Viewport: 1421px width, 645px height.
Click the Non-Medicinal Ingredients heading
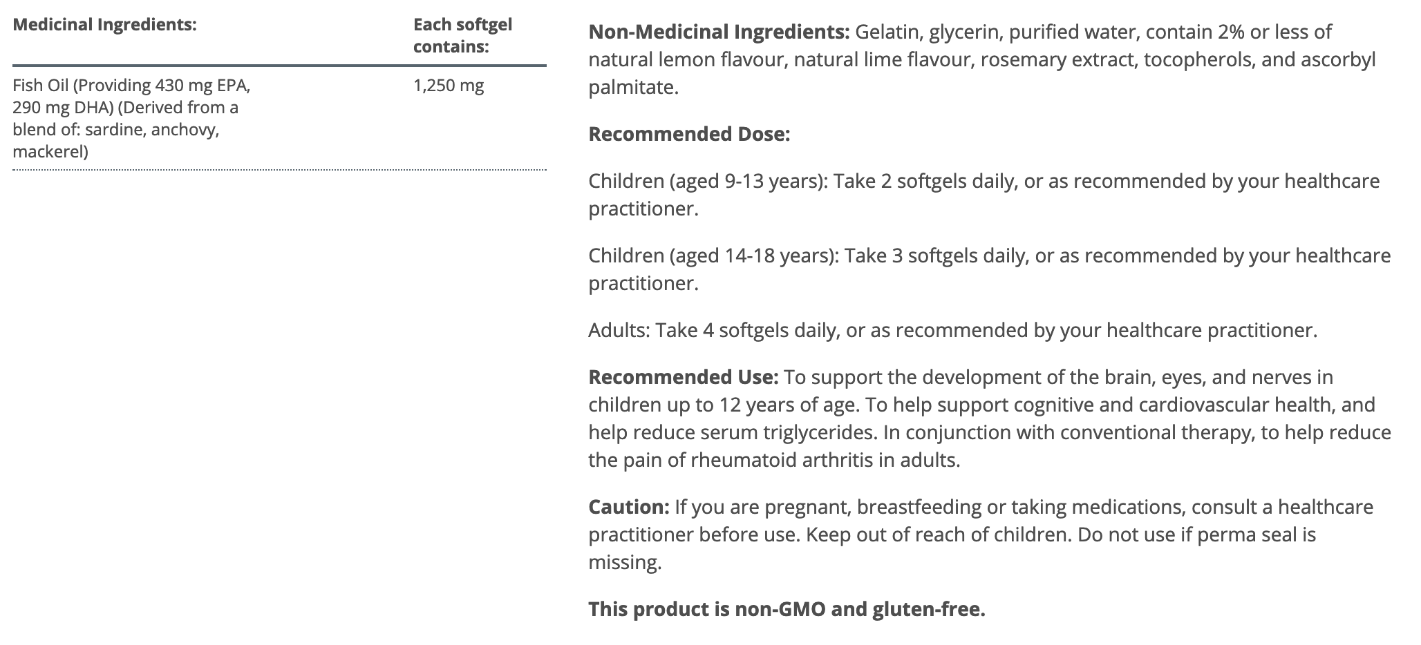[x=718, y=32]
